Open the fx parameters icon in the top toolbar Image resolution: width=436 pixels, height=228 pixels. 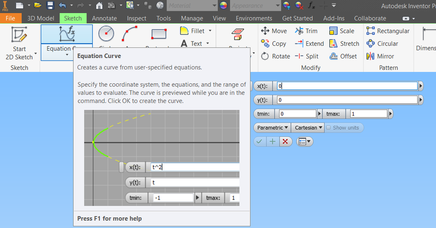pyautogui.click(x=311, y=5)
